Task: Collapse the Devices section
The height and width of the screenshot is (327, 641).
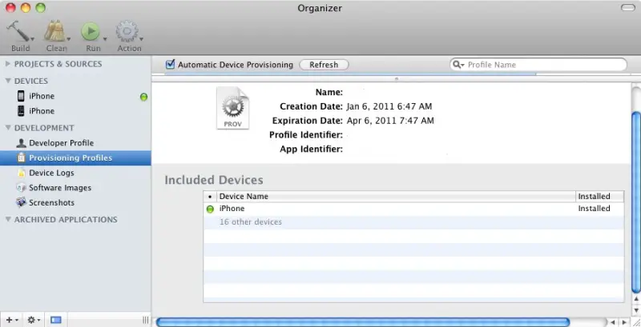Action: pos(8,81)
